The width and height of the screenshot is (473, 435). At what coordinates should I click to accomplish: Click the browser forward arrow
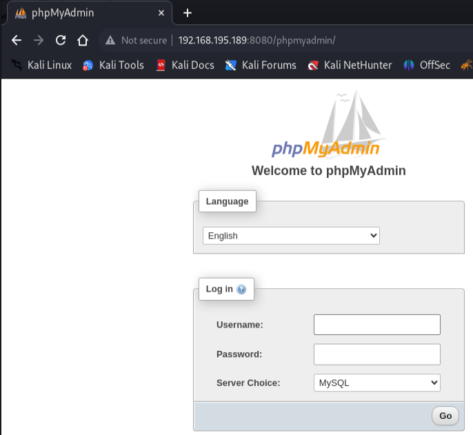click(39, 40)
